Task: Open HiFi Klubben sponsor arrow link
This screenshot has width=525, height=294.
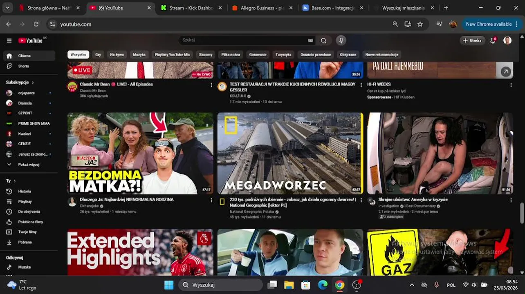Action: pos(506,72)
